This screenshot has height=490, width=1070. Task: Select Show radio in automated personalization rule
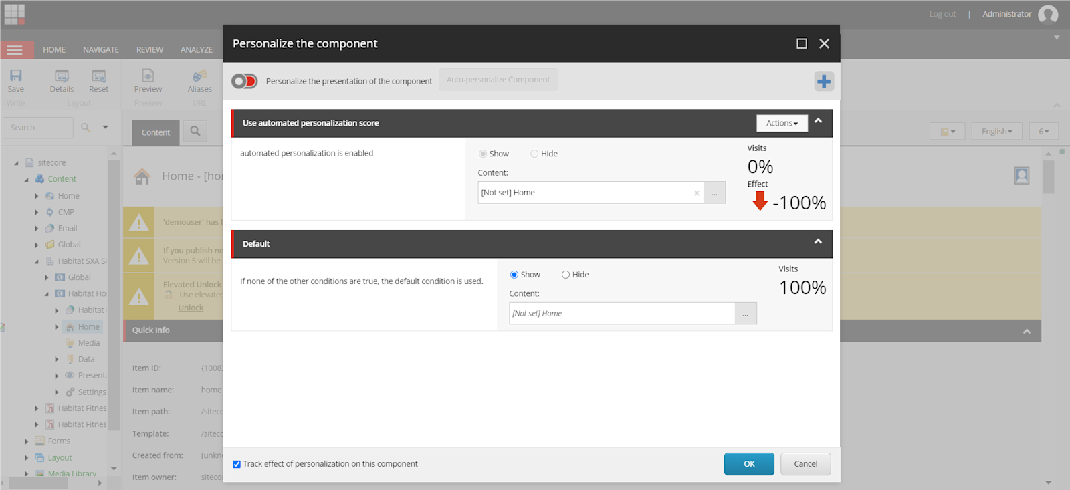pyautogui.click(x=482, y=154)
